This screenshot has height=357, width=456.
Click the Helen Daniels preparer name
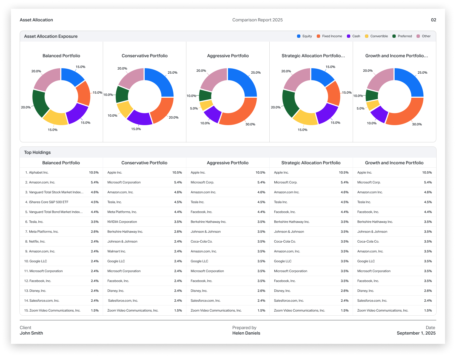(246, 333)
